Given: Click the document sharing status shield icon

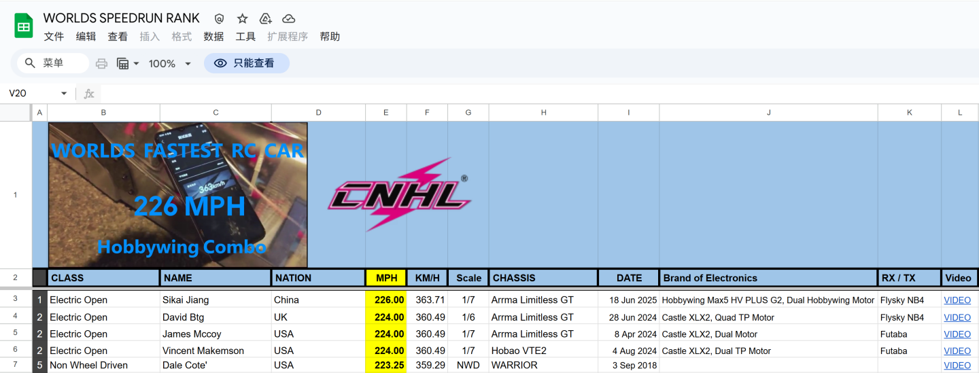Looking at the screenshot, I should point(219,18).
